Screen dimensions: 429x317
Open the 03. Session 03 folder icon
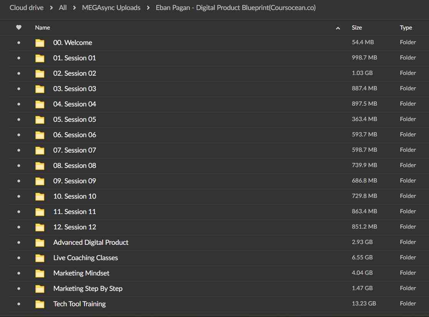pos(40,89)
